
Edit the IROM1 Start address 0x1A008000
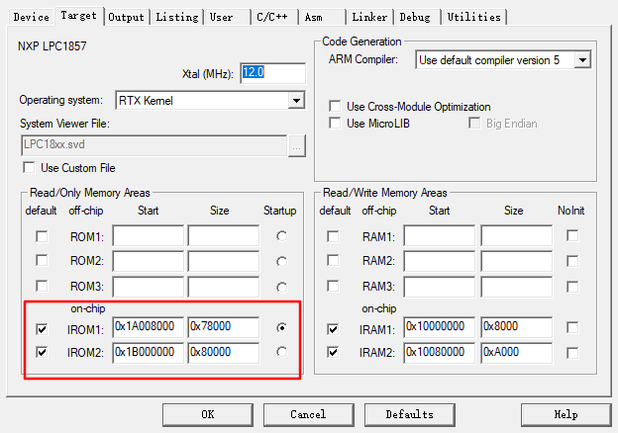[x=148, y=327]
